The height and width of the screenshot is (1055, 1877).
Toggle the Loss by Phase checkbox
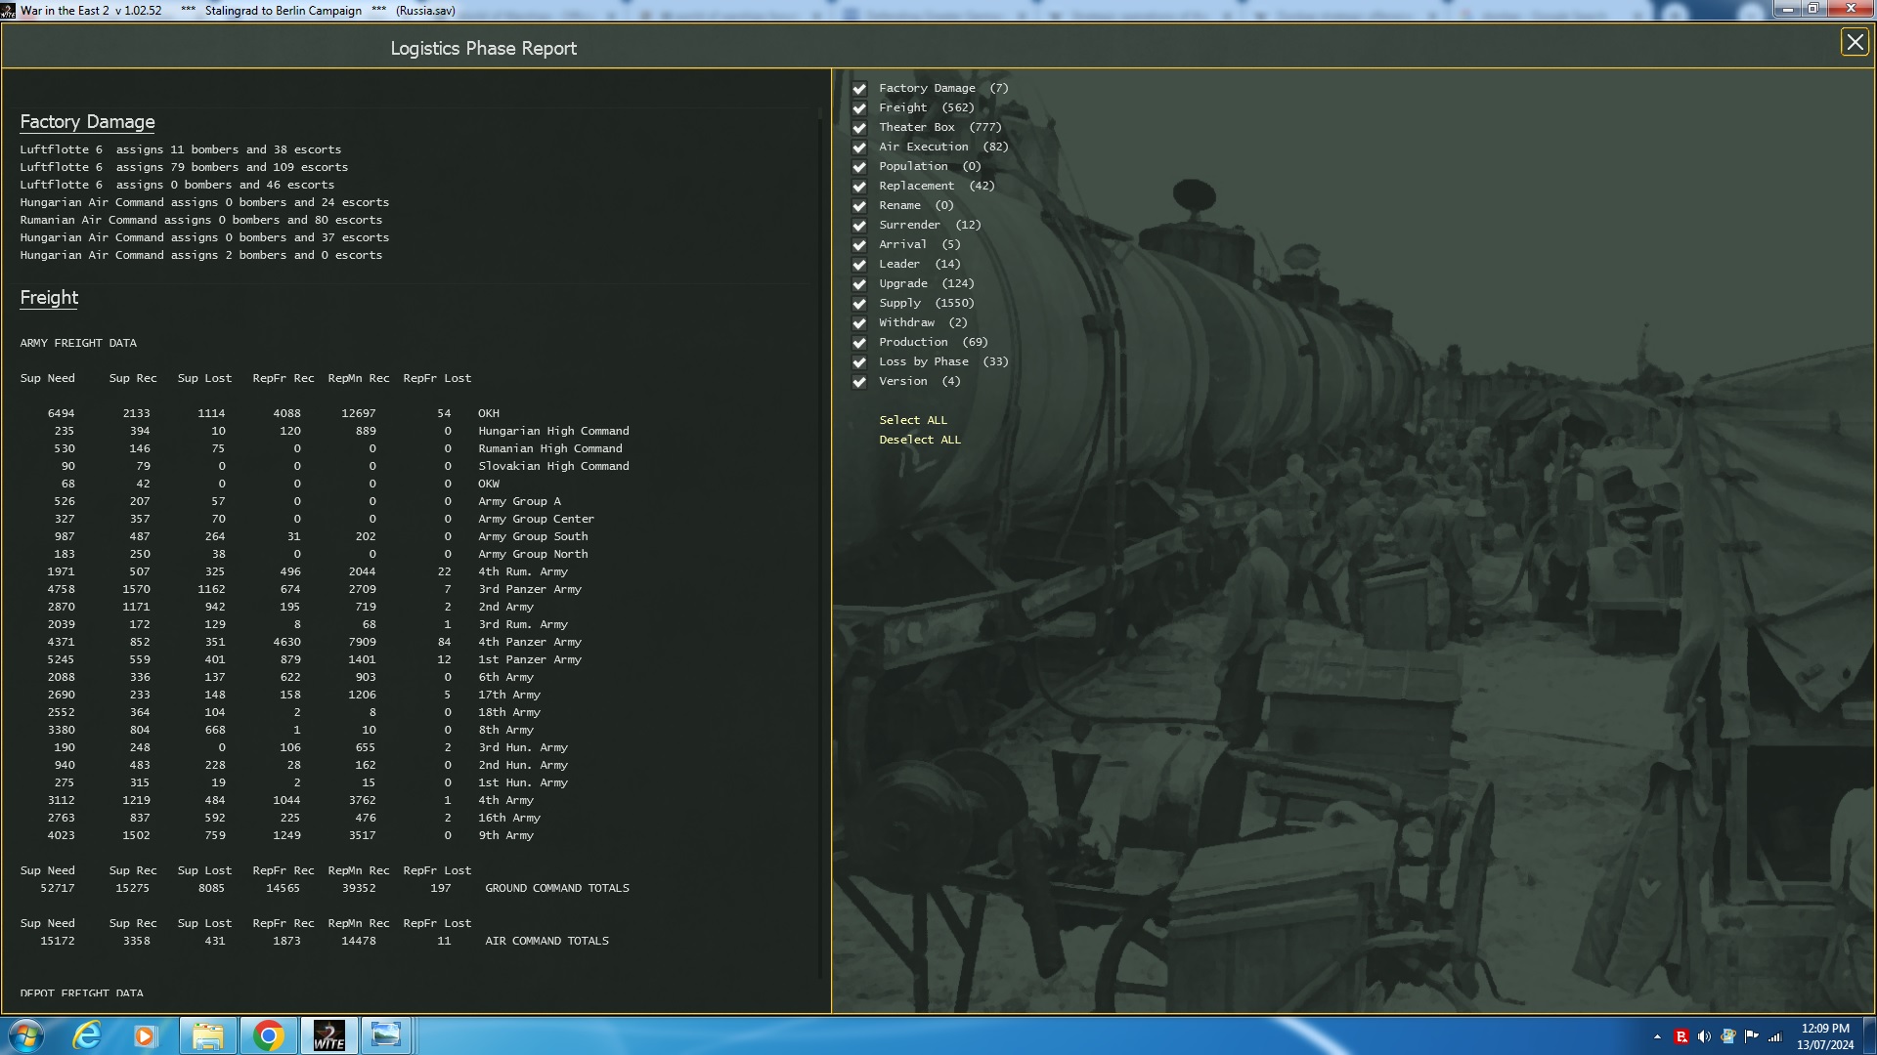coord(859,362)
